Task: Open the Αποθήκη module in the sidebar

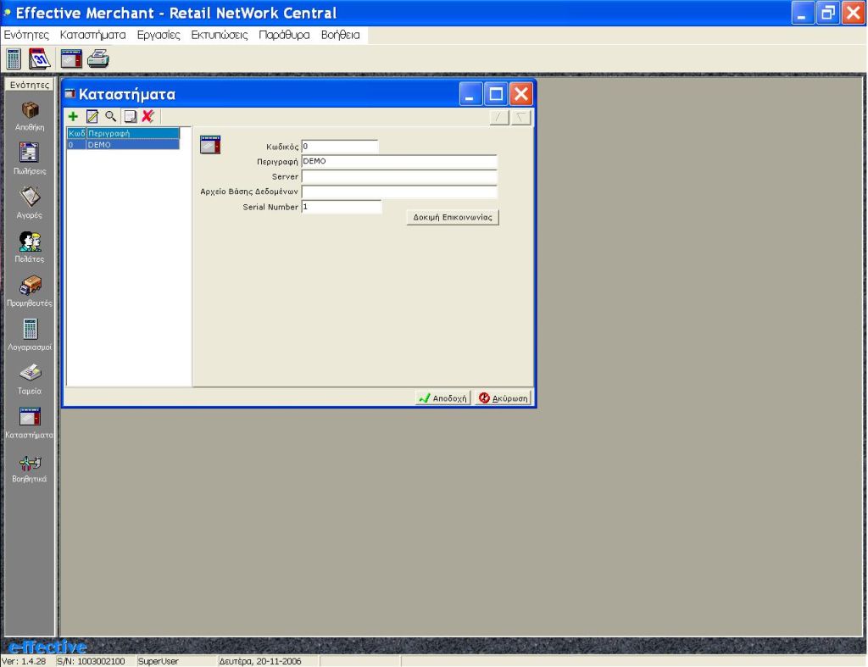Action: [30, 114]
